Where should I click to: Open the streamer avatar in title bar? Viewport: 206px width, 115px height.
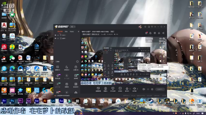pyautogui.click(x=140, y=27)
